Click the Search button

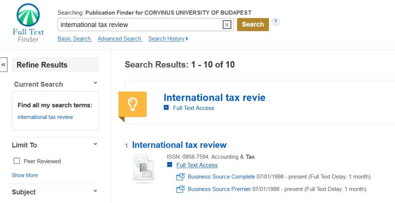coord(253,24)
